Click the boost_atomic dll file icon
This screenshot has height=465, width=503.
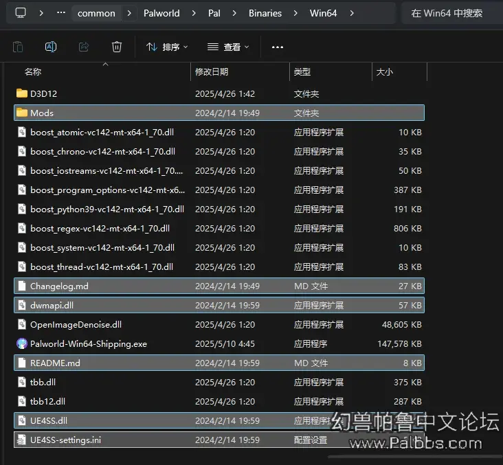click(22, 132)
